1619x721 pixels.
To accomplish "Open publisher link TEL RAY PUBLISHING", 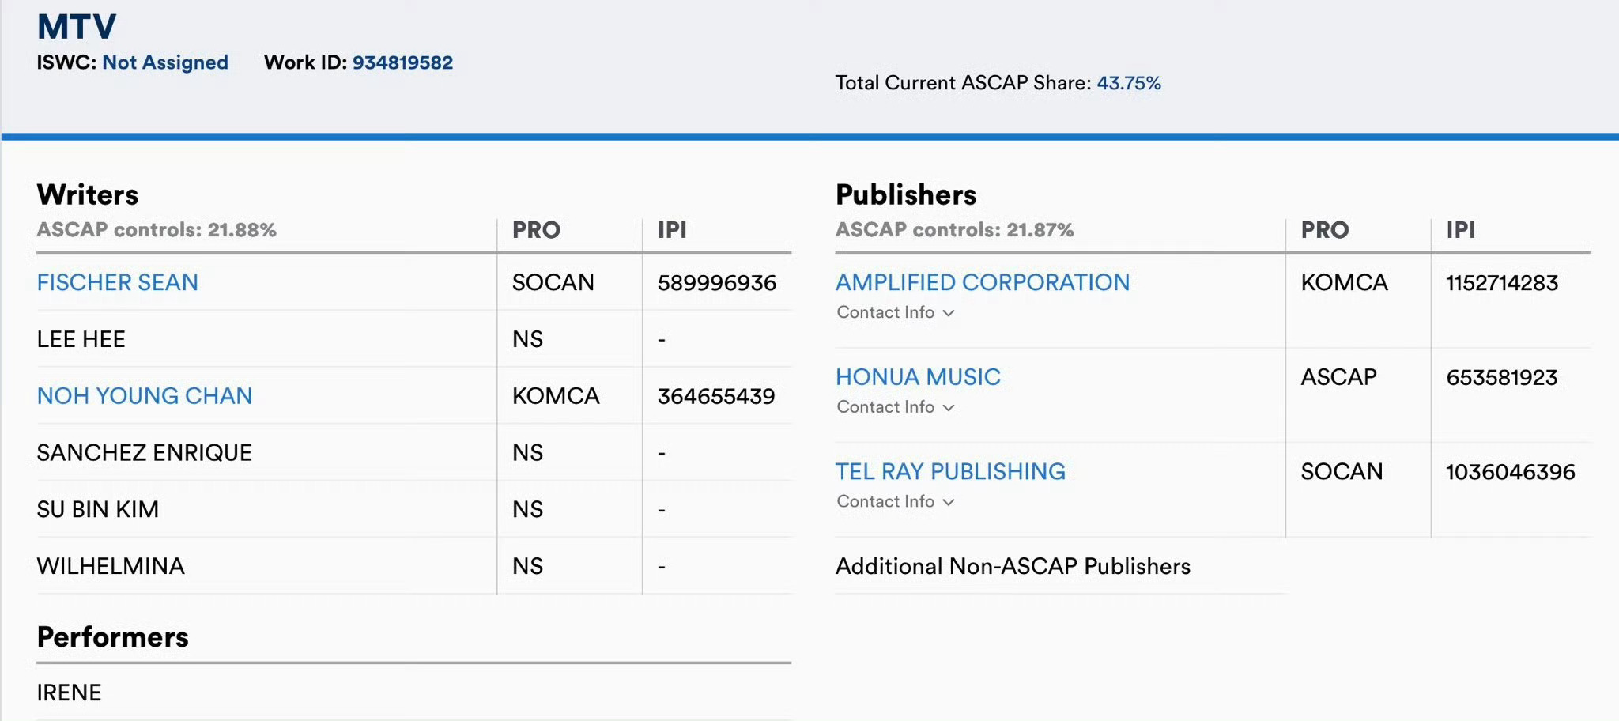I will (x=950, y=471).
